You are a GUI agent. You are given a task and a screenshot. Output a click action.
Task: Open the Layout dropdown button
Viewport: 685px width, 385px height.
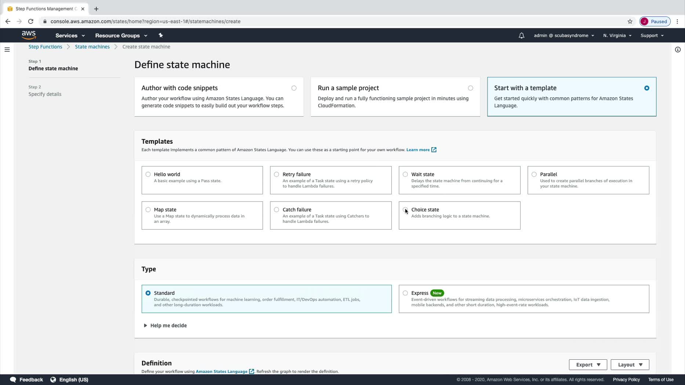click(630, 364)
